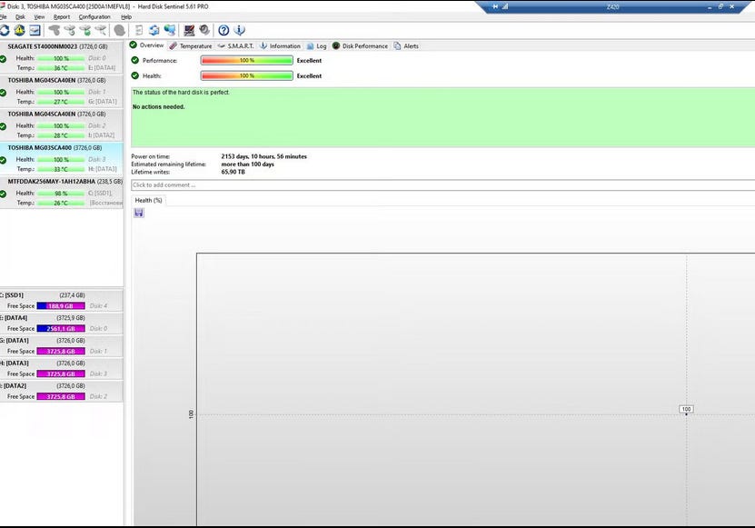Click the 98 % health bar of SSD
This screenshot has height=528, width=755.
click(61, 194)
